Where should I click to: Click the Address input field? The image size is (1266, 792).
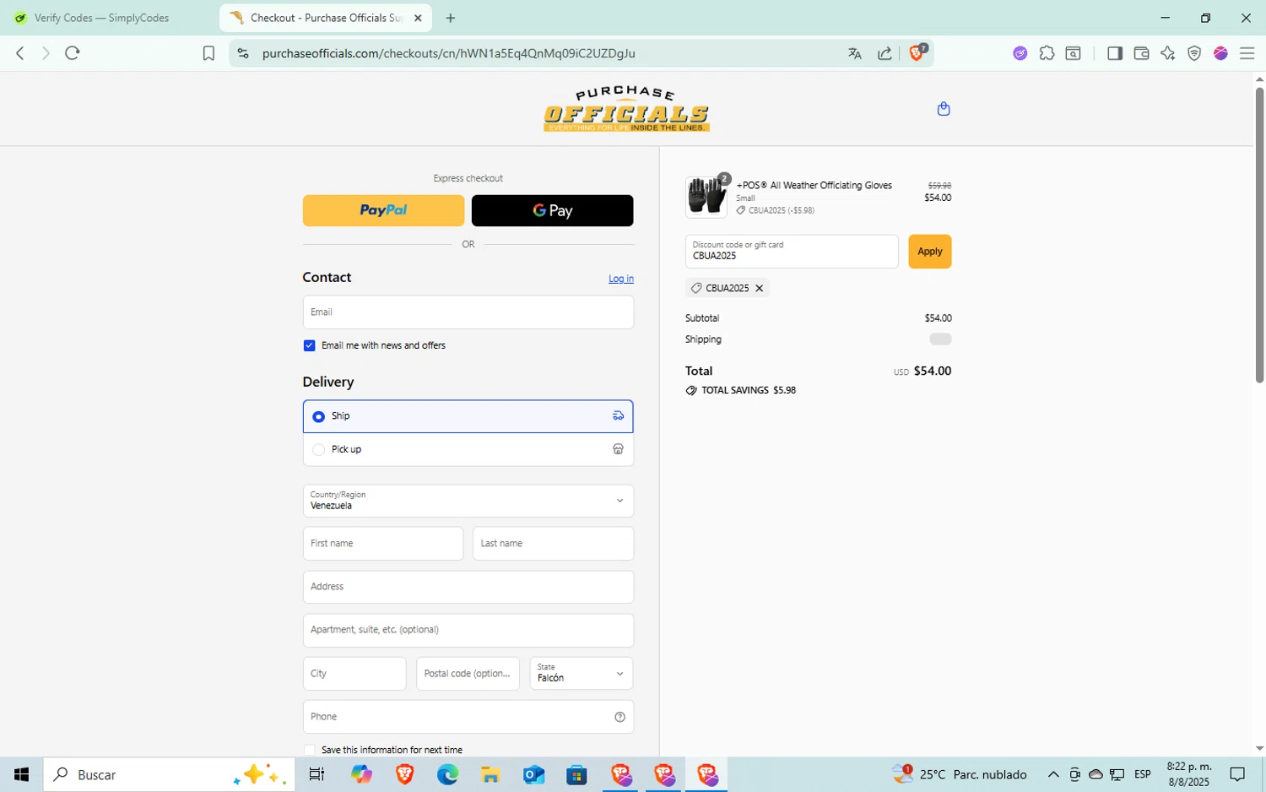[468, 587]
